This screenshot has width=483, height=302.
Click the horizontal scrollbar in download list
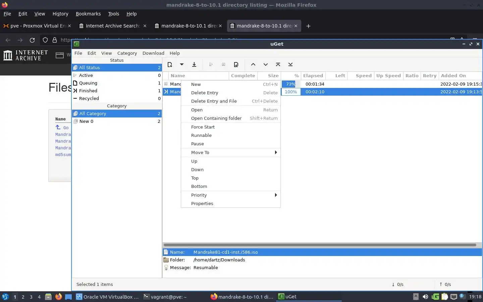coord(320,245)
